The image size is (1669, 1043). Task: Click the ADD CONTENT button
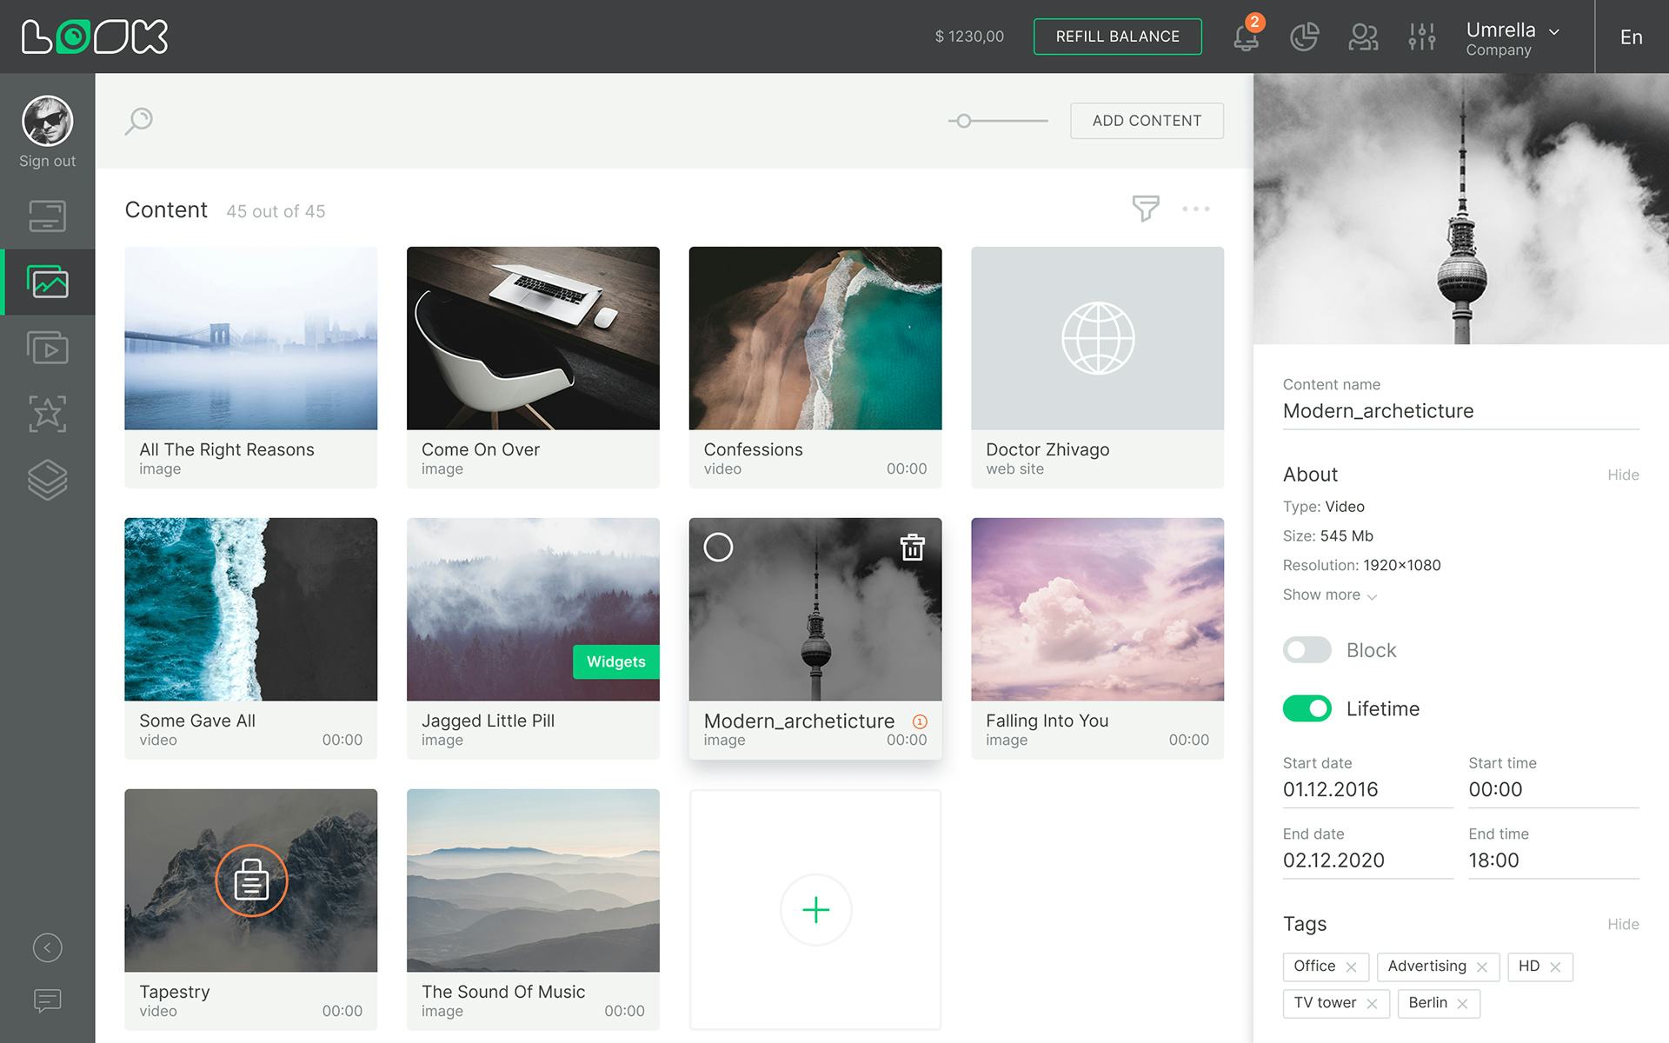[x=1147, y=121]
